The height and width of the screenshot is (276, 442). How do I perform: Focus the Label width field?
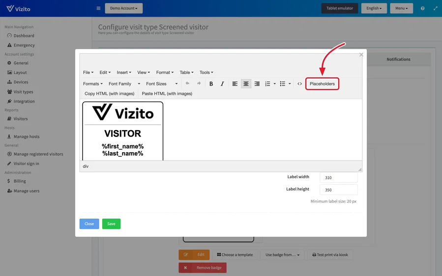coord(339,178)
